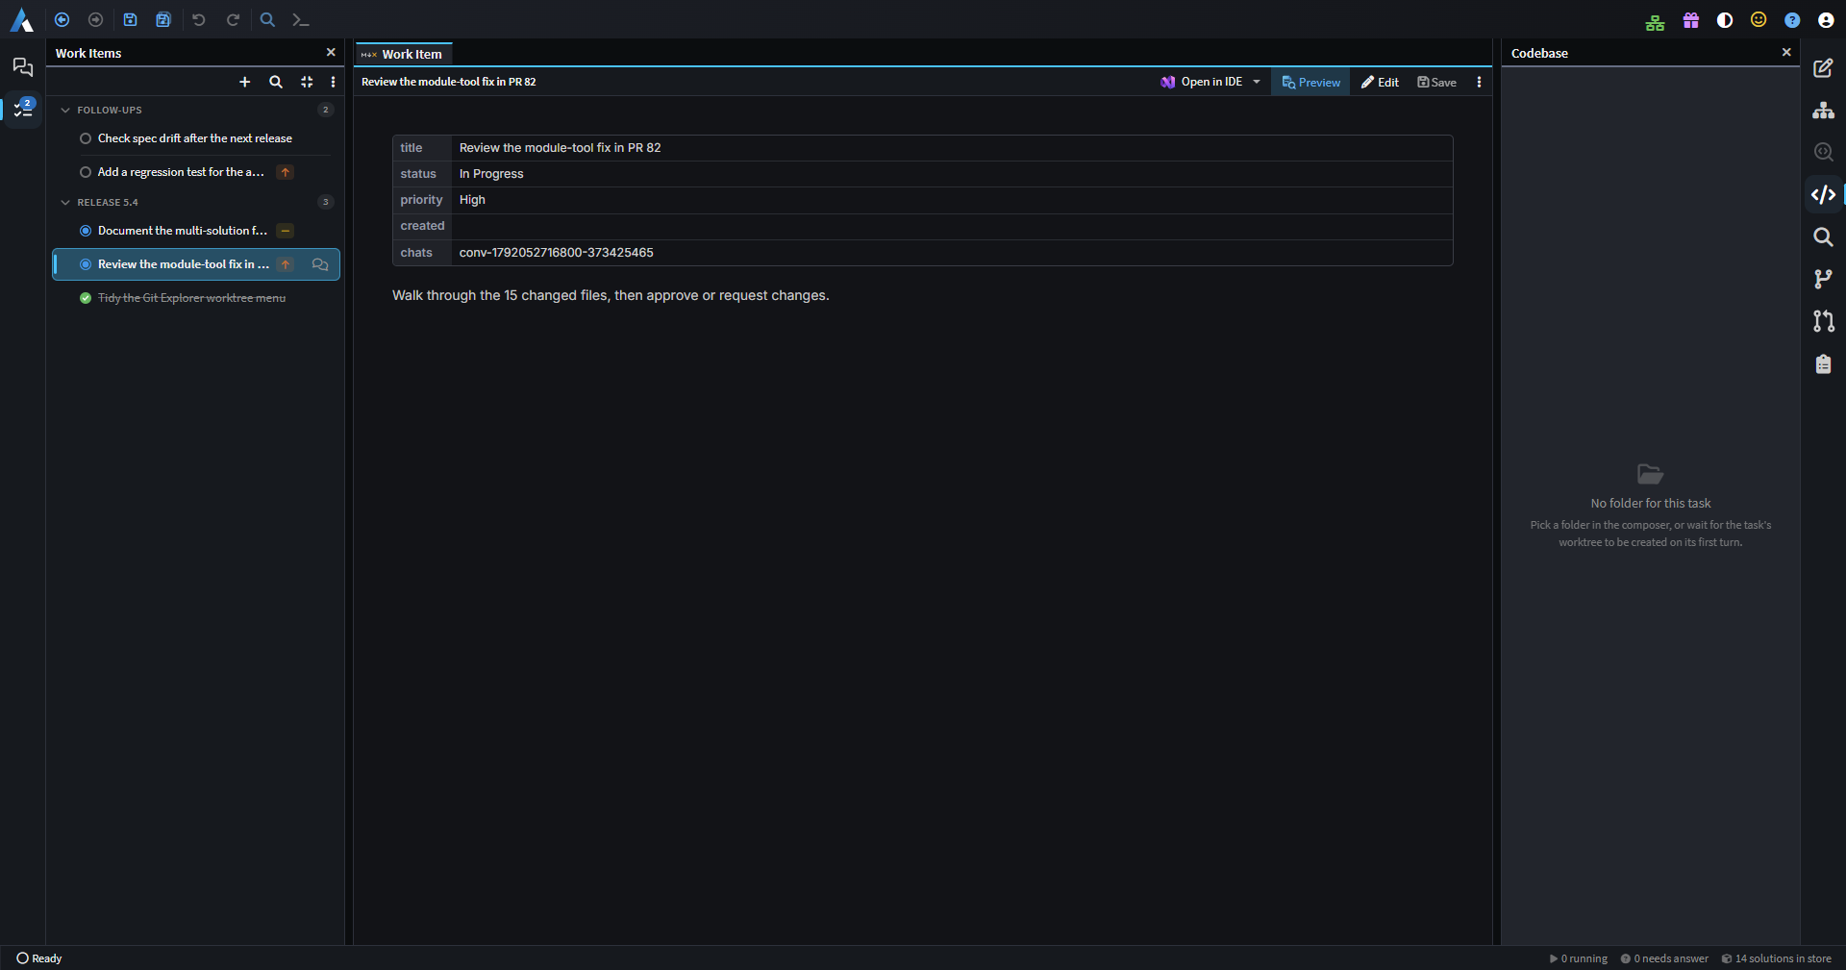1846x970 pixels.
Task: Click the navigate back arrow icon
Action: click(62, 19)
